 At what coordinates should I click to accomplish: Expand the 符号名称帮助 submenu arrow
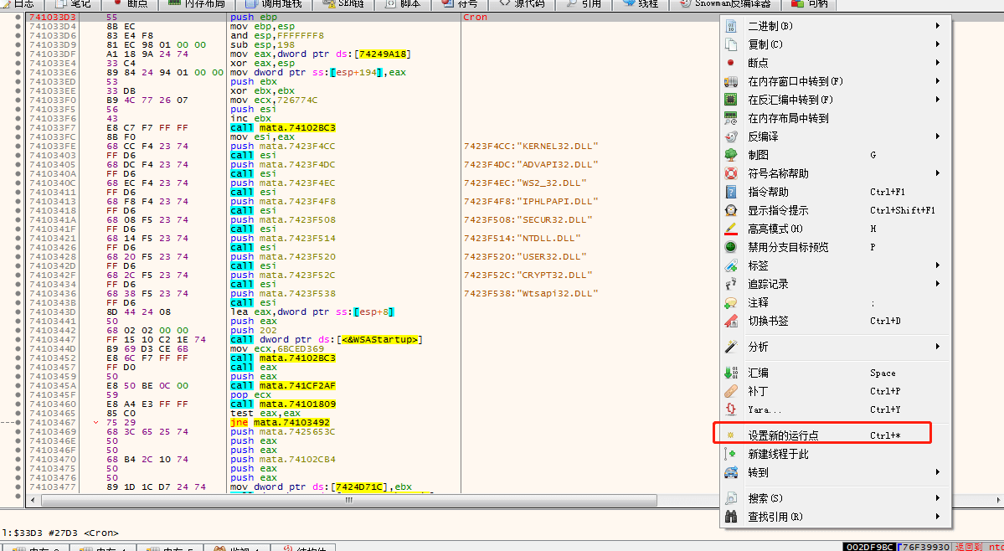pos(937,173)
